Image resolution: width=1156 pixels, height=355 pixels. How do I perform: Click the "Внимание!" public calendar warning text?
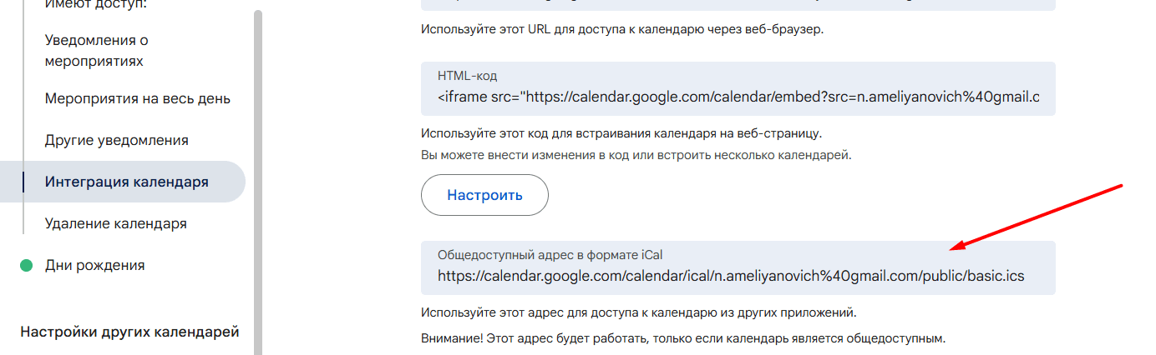pos(685,339)
